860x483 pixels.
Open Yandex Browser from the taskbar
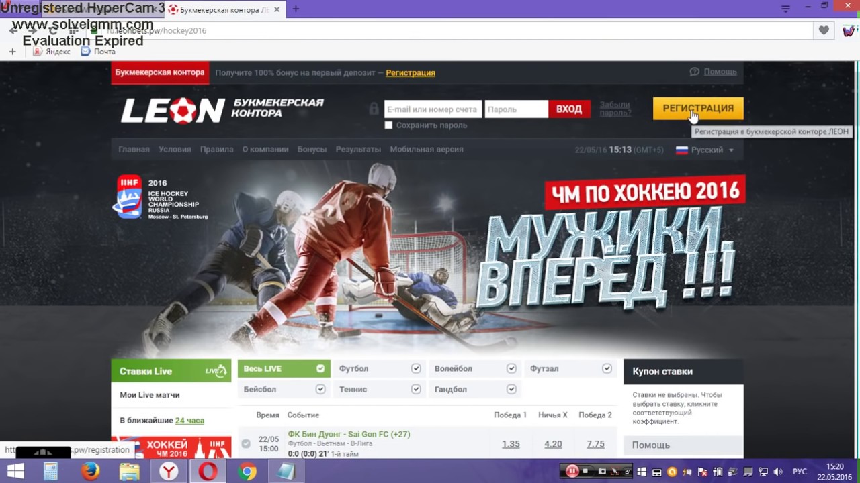[169, 472]
